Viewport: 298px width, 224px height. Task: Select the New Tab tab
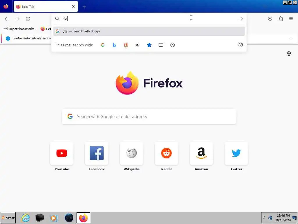46,6
